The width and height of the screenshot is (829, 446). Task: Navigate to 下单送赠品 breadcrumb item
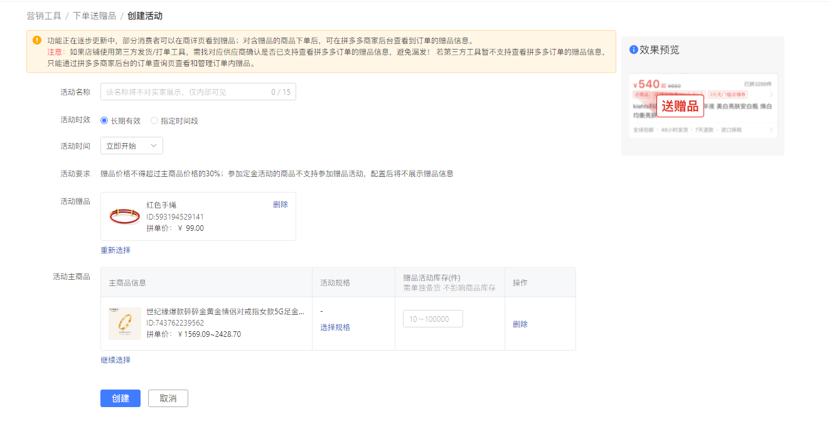tap(94, 16)
